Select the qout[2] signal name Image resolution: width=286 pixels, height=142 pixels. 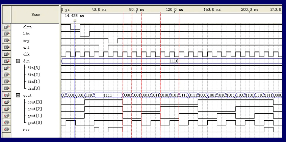pos(35,109)
